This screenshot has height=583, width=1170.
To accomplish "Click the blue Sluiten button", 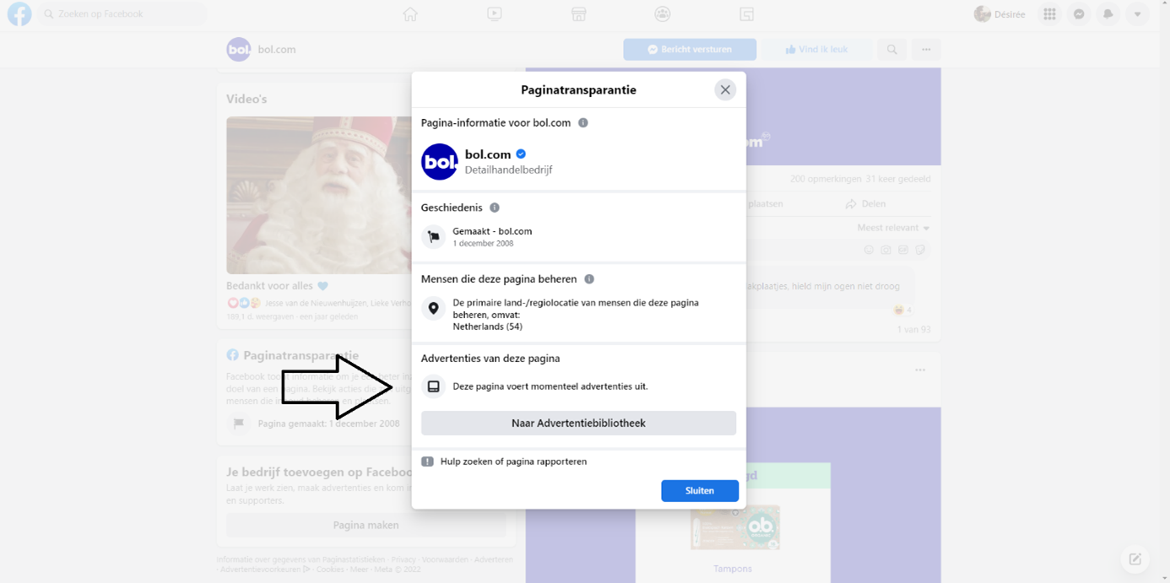I will tap(700, 490).
